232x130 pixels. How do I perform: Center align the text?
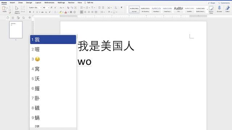click(x=85, y=12)
